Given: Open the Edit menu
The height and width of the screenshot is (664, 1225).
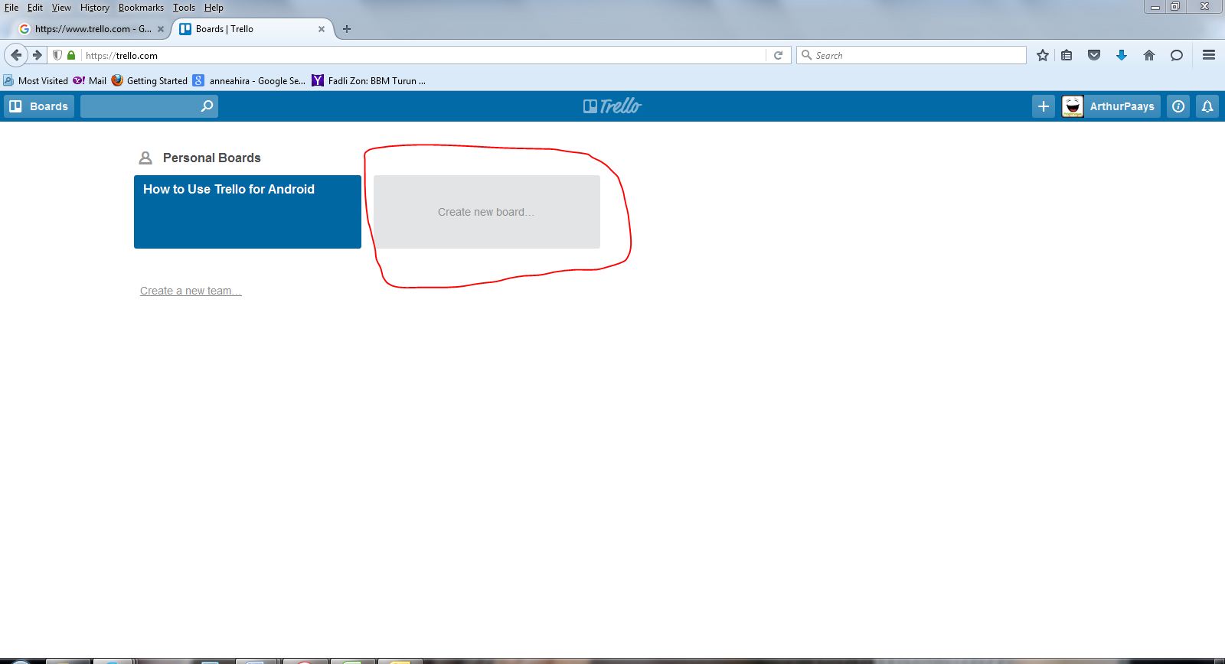Looking at the screenshot, I should [x=35, y=8].
